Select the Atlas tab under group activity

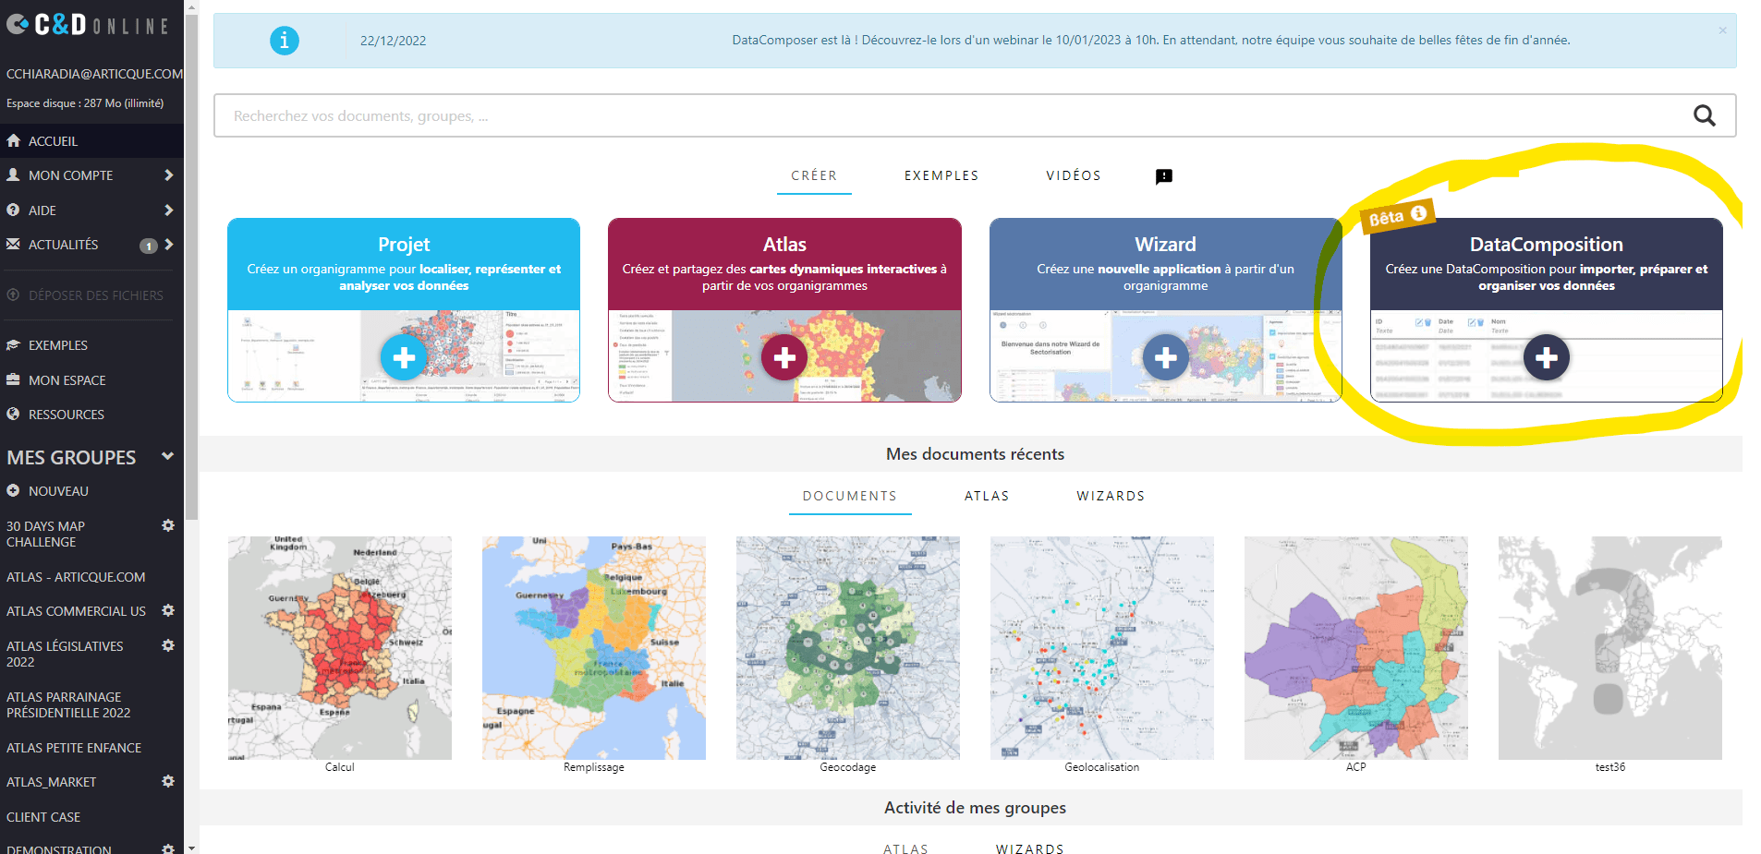coord(905,848)
